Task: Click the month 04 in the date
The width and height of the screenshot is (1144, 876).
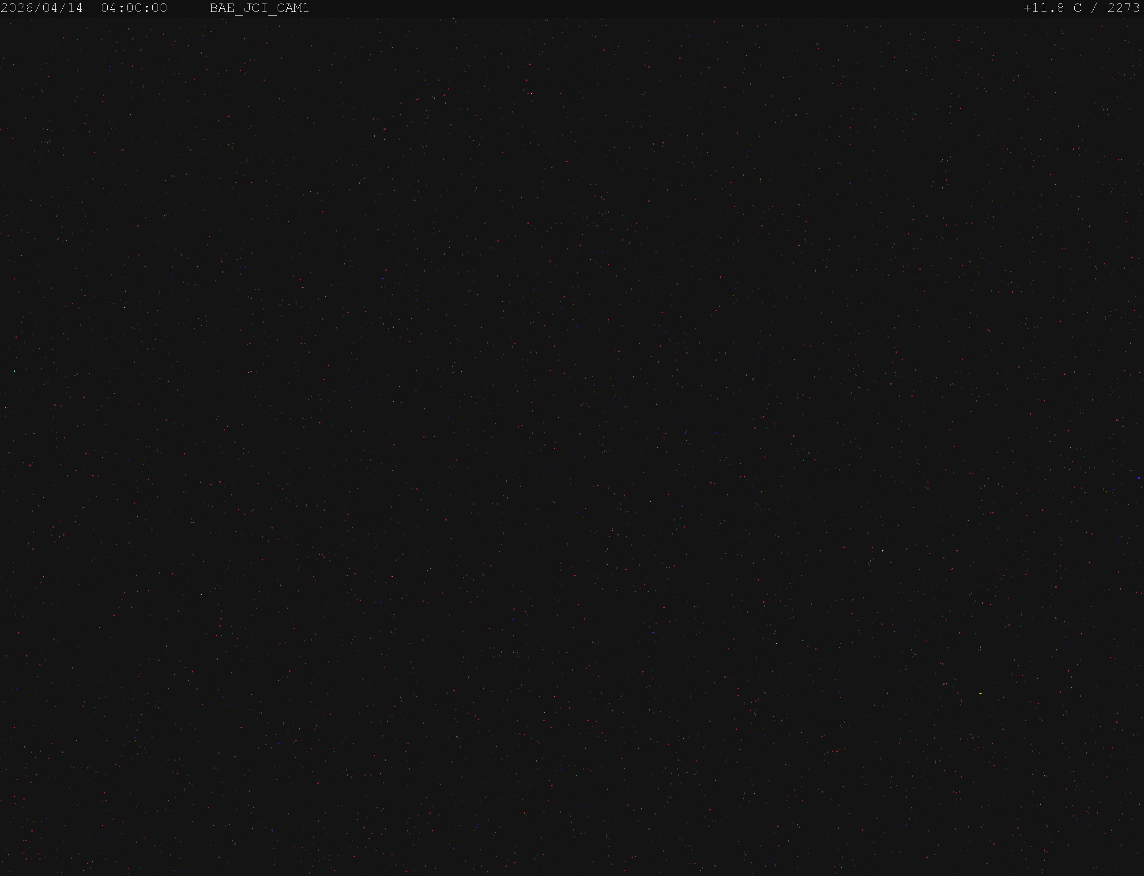Action: 51,8
